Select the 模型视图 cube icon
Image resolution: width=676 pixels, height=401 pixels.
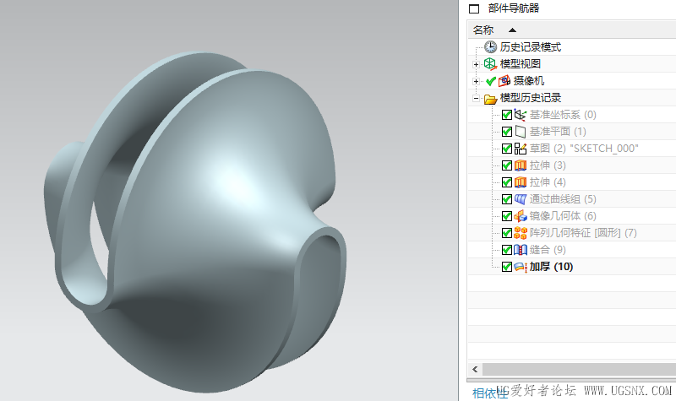point(490,64)
